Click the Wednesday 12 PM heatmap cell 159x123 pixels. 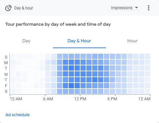(x=83, y=74)
